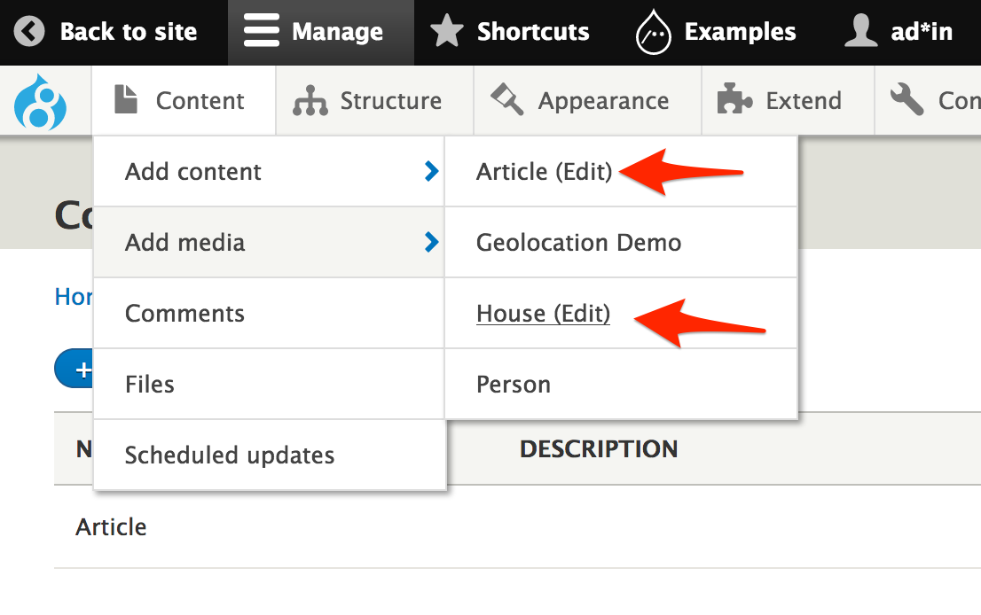Viewport: 981px width, 615px height.
Task: Click the Article (Edit) link
Action: coord(544,171)
